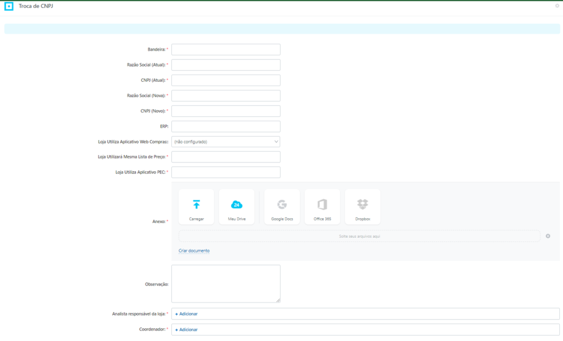The width and height of the screenshot is (563, 341).
Task: Click the file drop zone area
Action: [359, 236]
